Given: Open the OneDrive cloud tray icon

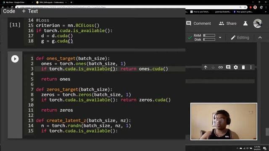Looking at the screenshot, I should (x=241, y=148).
